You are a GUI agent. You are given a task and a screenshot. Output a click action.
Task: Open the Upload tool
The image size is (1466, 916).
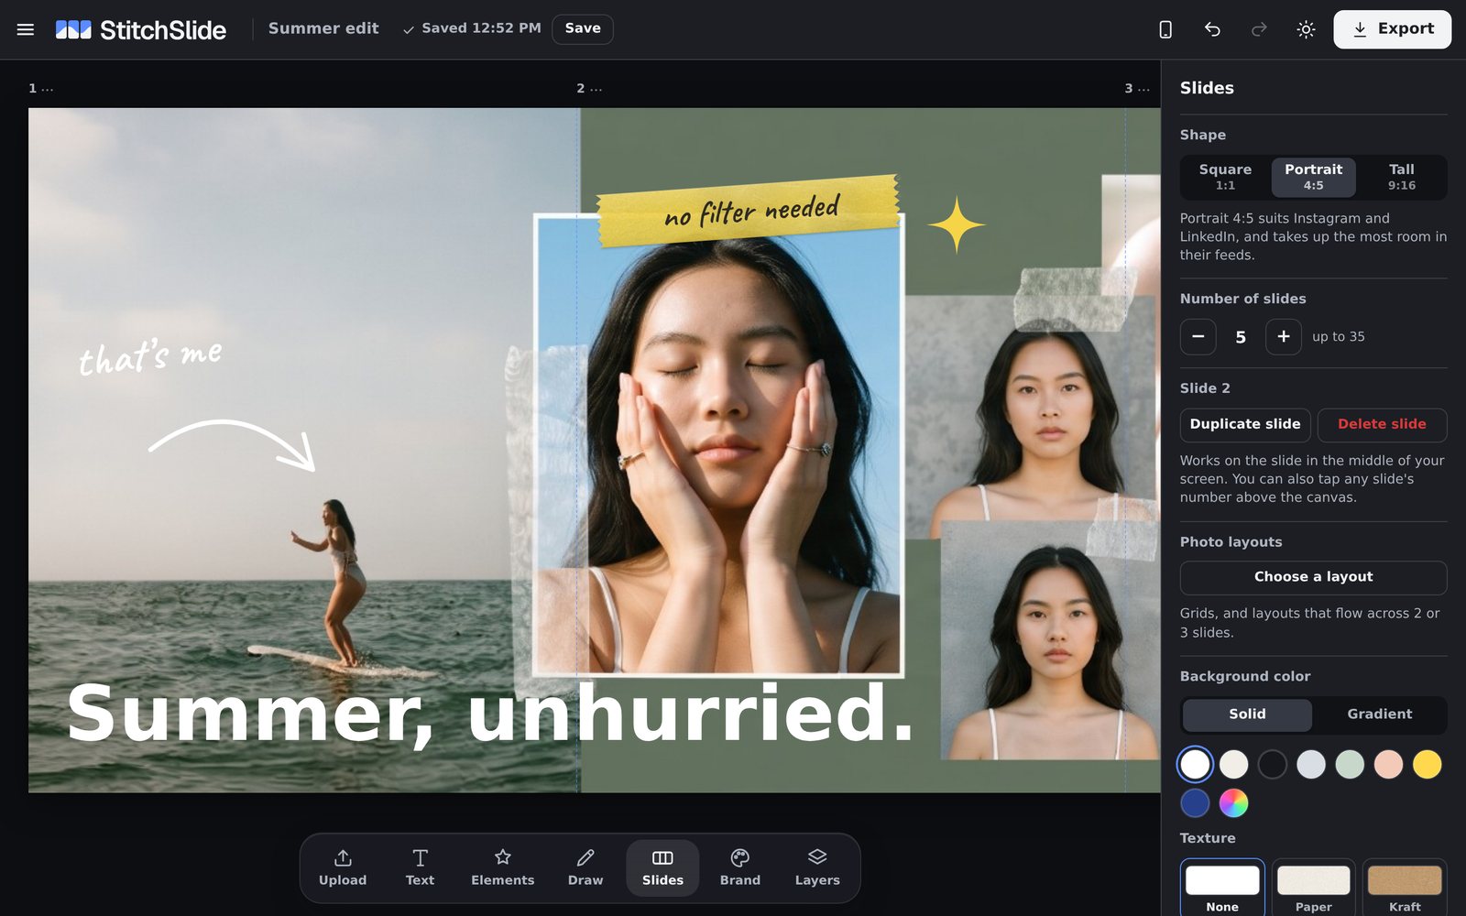[x=343, y=868]
